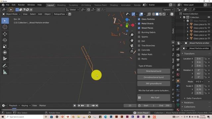The height and width of the screenshot is (119, 212).
Task: Open the Render properties tab icon
Action: click(178, 55)
